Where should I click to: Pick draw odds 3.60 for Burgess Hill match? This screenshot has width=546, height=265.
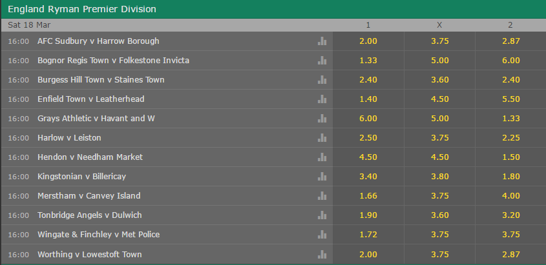[x=439, y=80]
